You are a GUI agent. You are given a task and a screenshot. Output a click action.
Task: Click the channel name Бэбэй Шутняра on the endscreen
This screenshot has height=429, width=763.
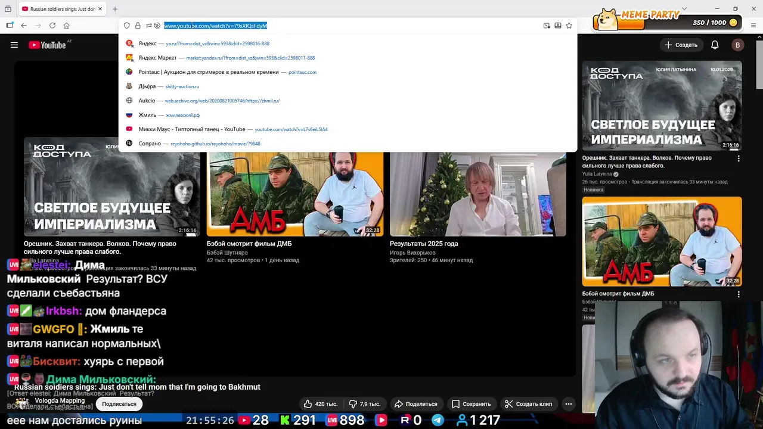point(227,253)
